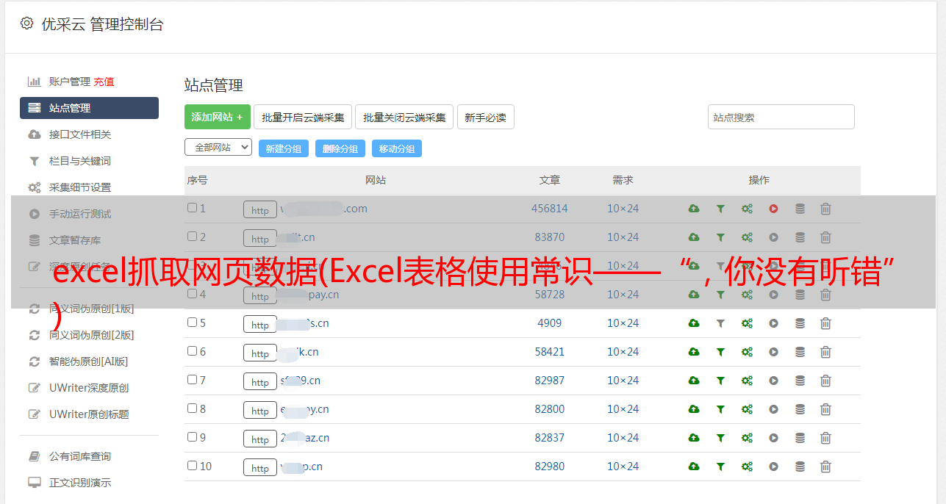The image size is (946, 504).
Task: Click the play icon in row 6
Action: tap(773, 352)
